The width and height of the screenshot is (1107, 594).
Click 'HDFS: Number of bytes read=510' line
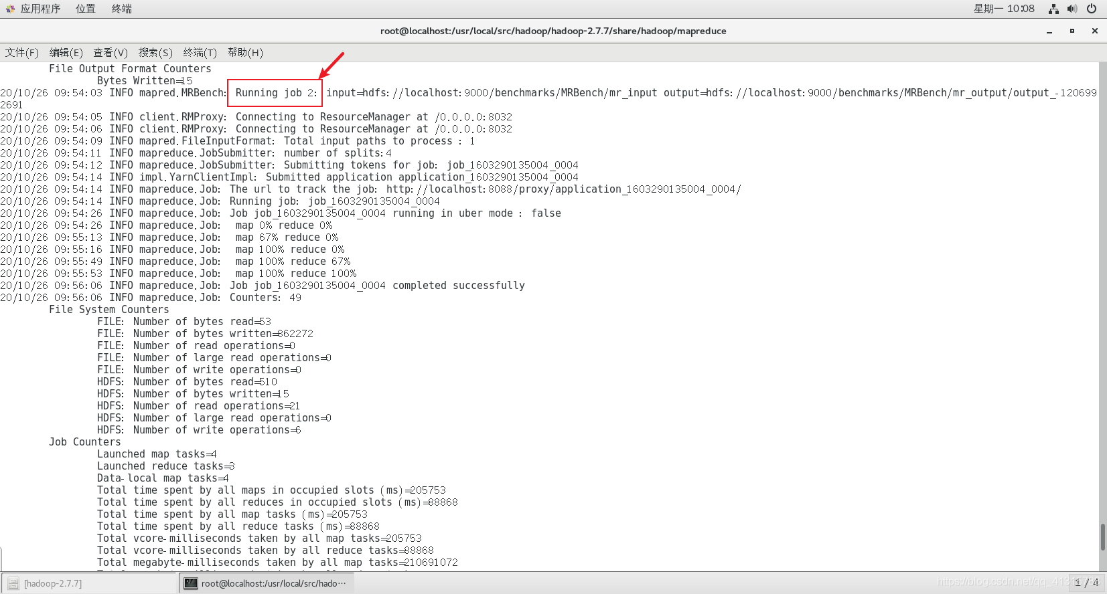(x=187, y=382)
